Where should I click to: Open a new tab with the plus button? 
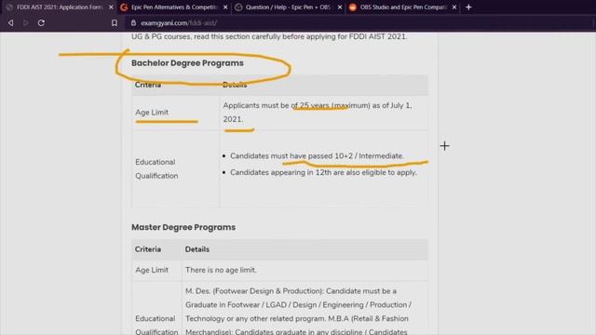pyautogui.click(x=468, y=7)
